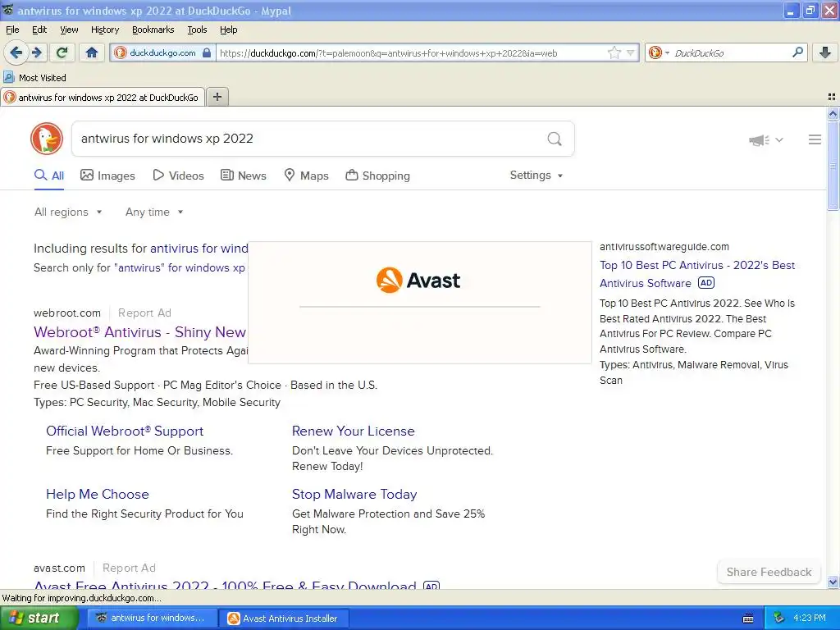Screen dimensions: 840x630
Task: Open the Downloads arrow button
Action: [825, 52]
